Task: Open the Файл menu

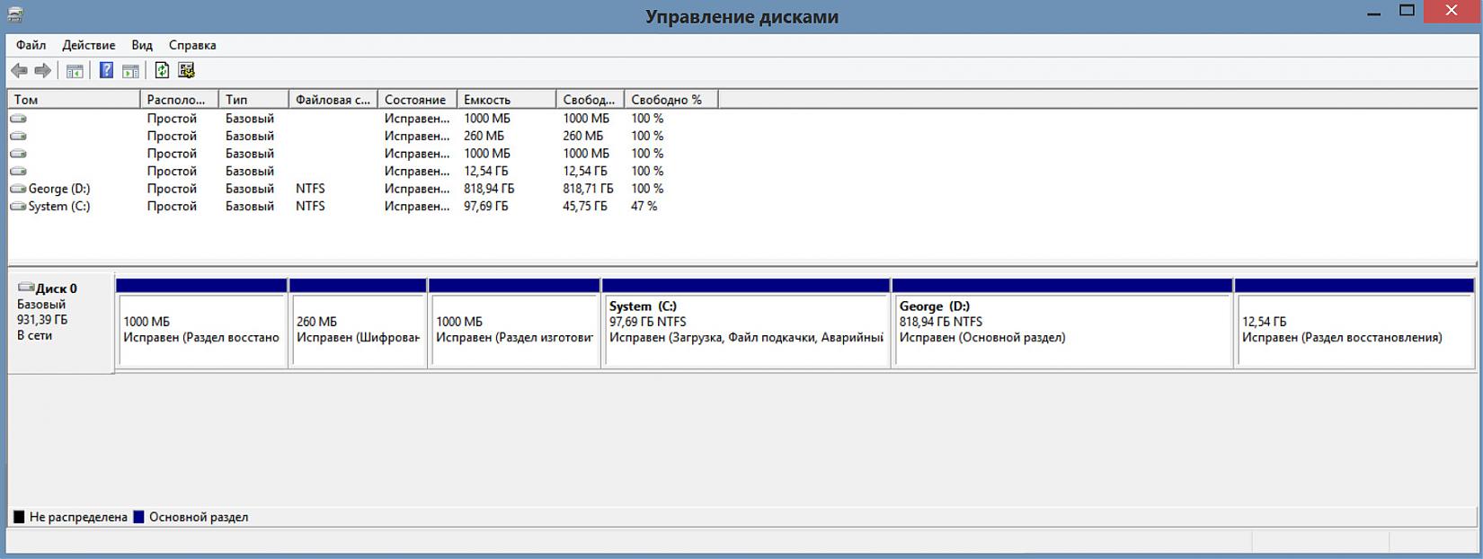Action: click(x=31, y=45)
